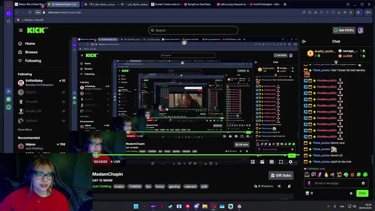Open the report user icon
The height and width of the screenshot is (211, 375).
[289, 186]
